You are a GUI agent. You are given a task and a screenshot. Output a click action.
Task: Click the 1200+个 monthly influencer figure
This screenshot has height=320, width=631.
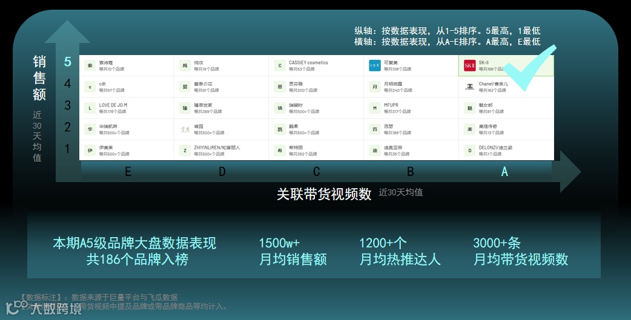tap(383, 243)
